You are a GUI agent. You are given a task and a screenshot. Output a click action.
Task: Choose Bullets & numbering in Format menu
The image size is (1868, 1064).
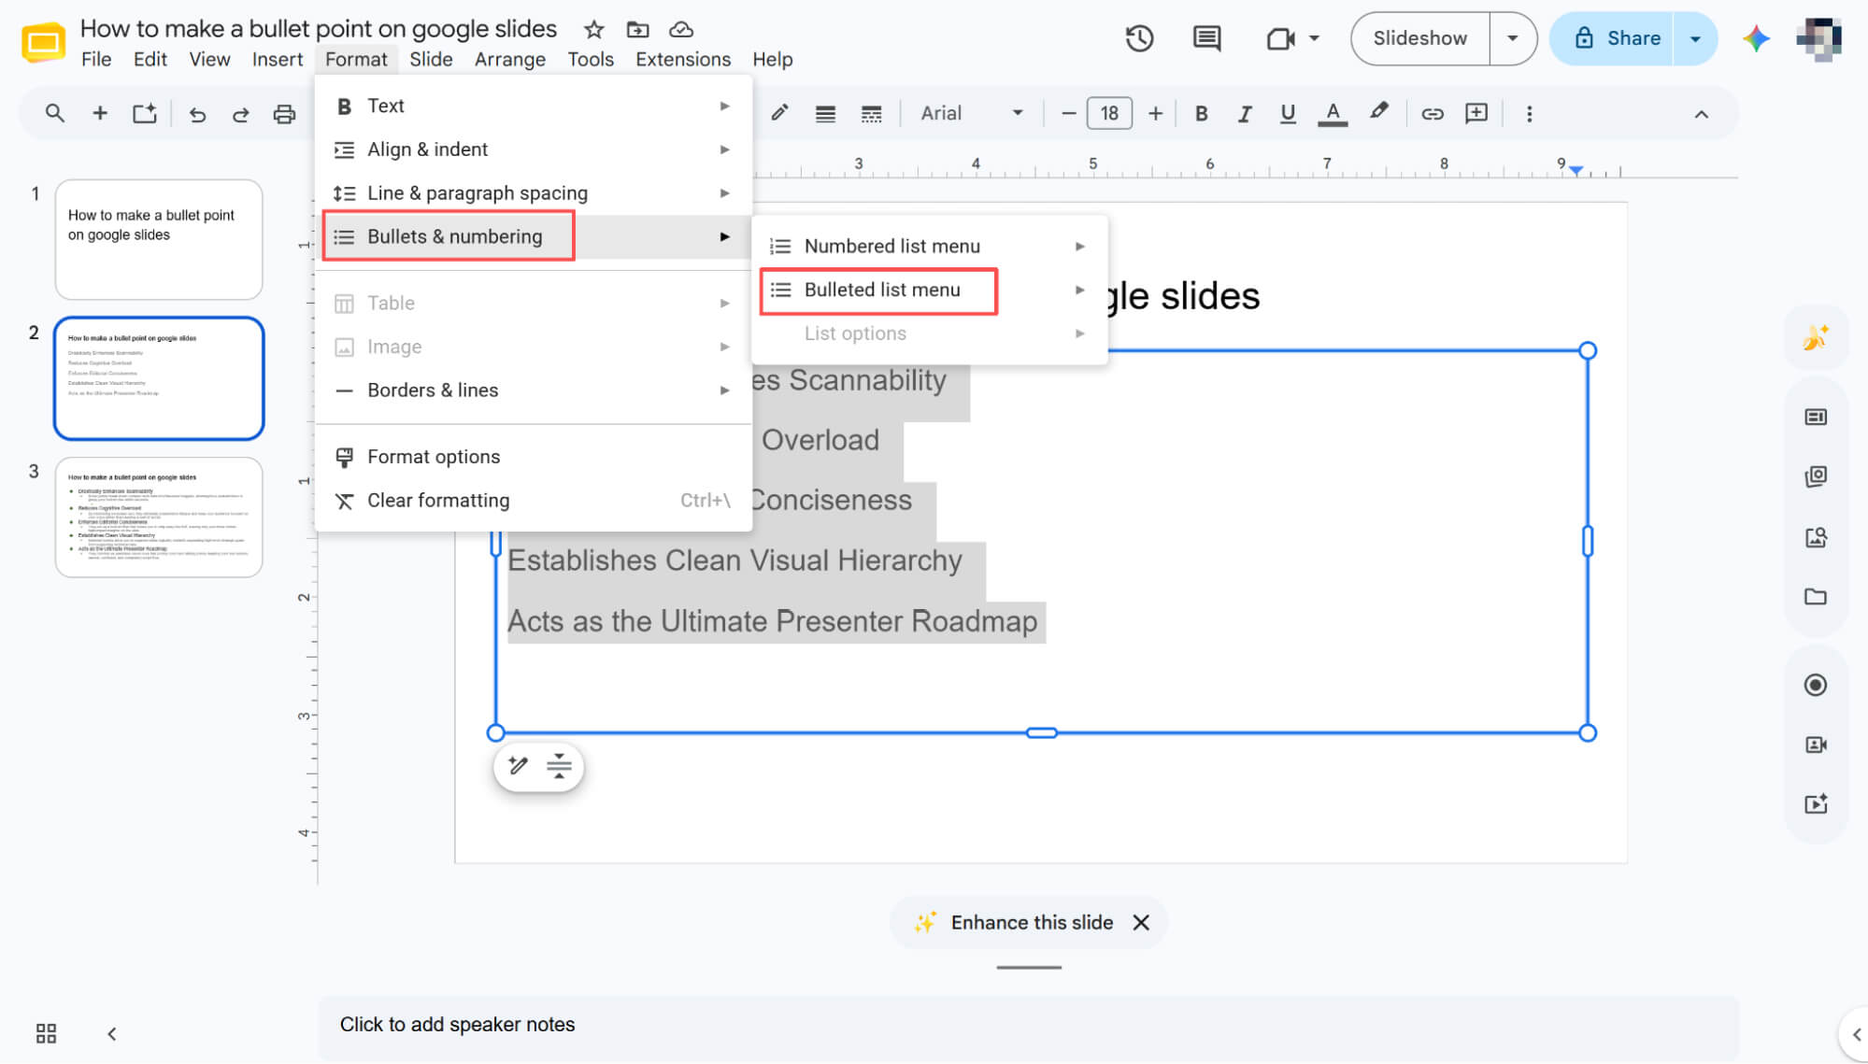point(533,237)
